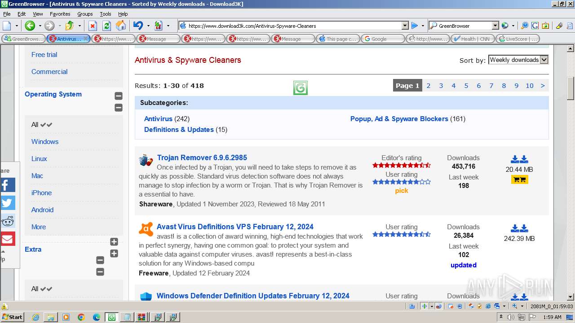
Task: Open the Tools menu
Action: (x=106, y=14)
